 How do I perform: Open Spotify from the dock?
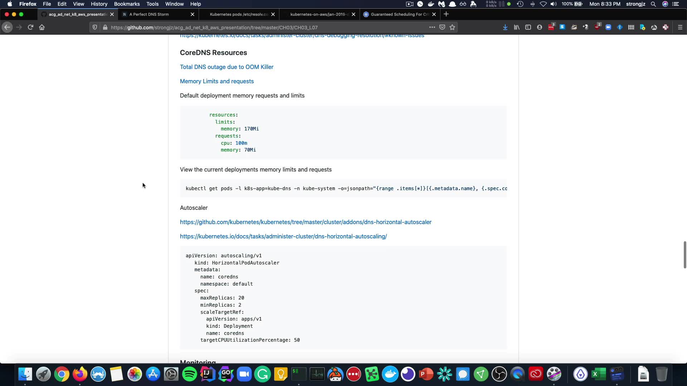(x=189, y=374)
